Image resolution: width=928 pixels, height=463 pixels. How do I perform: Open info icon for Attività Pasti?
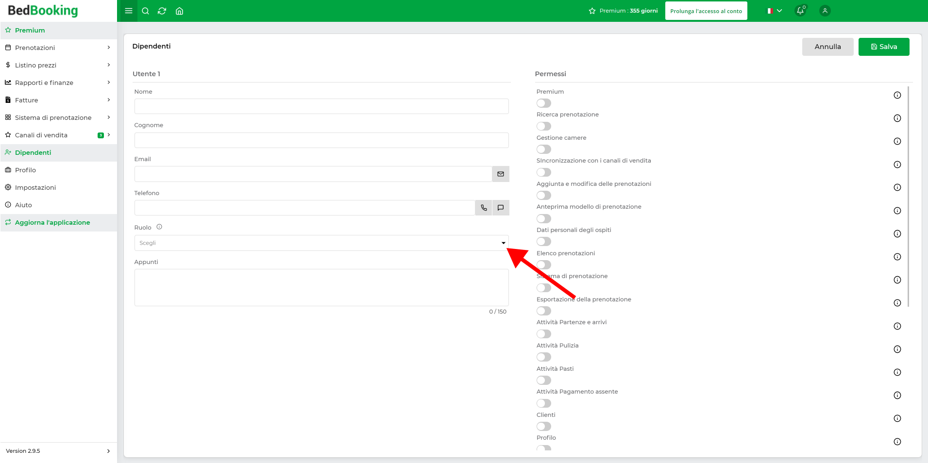897,372
